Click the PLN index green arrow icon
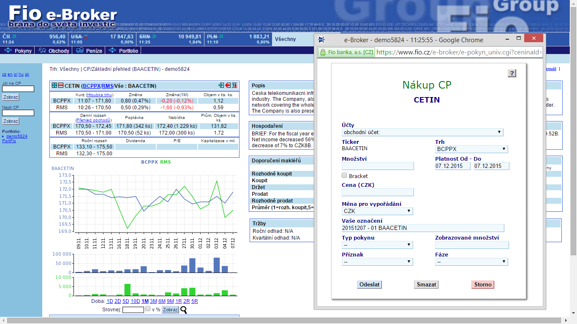577x324 pixels. (x=221, y=37)
